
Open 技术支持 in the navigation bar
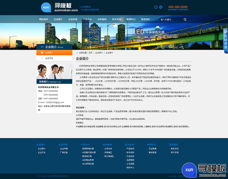pyautogui.click(x=117, y=19)
